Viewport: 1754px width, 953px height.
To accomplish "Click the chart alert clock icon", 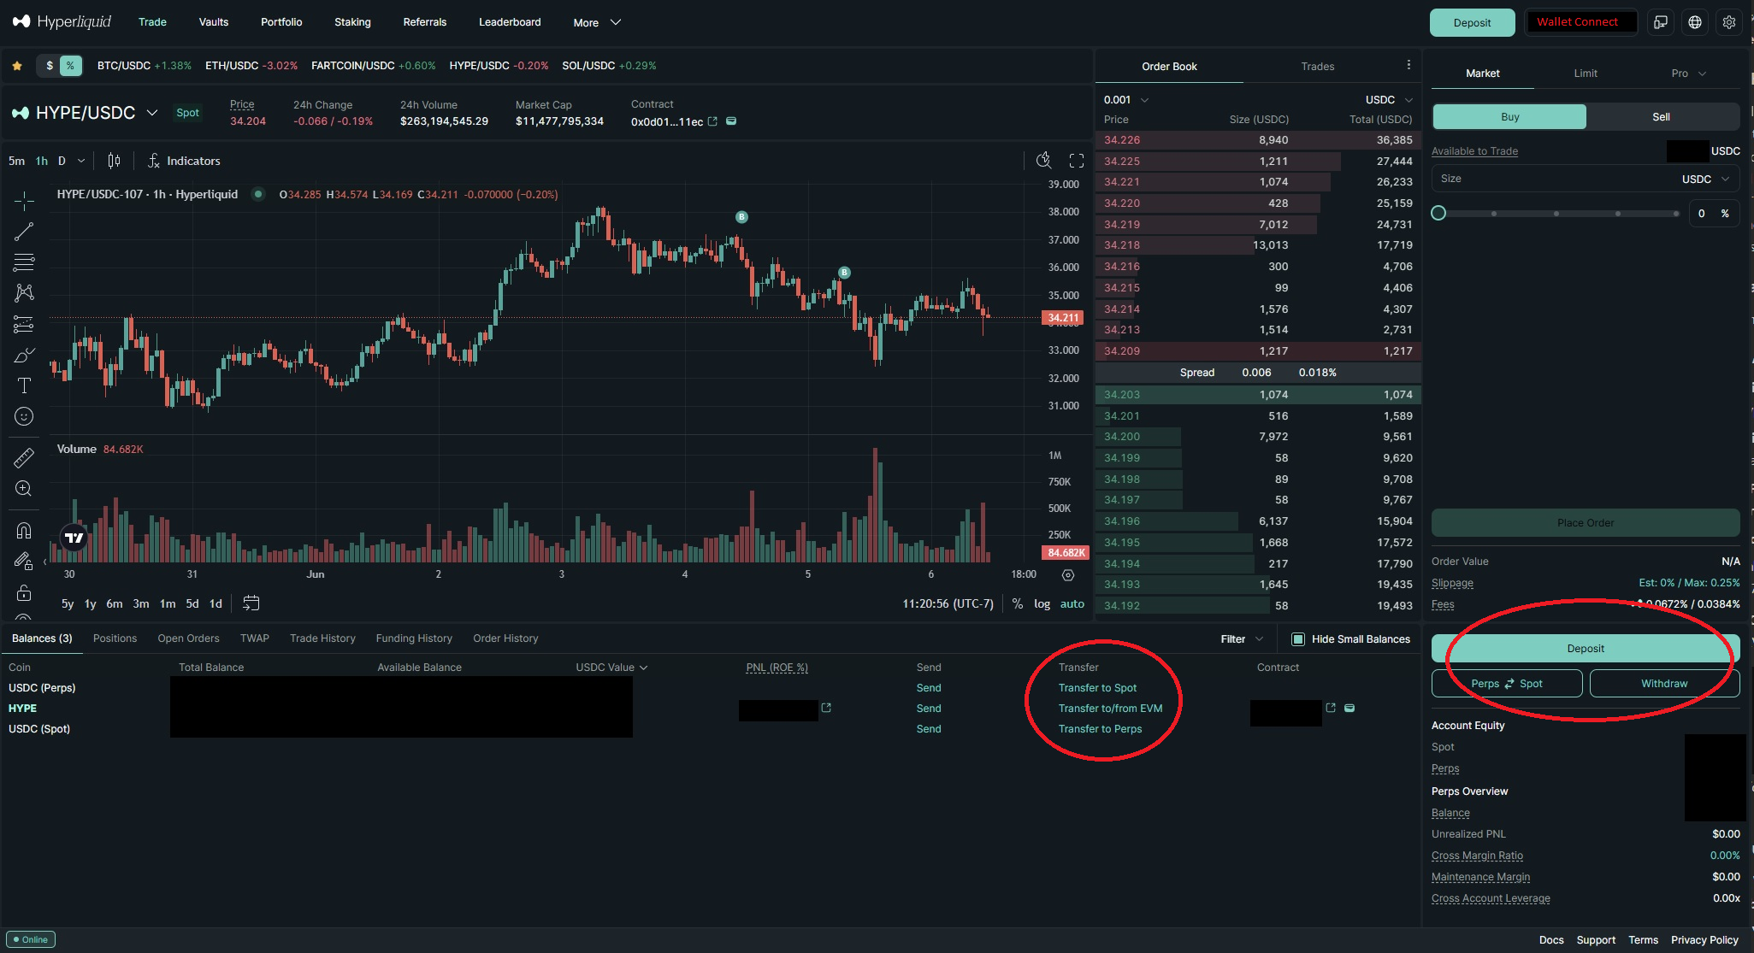I will (x=1043, y=161).
